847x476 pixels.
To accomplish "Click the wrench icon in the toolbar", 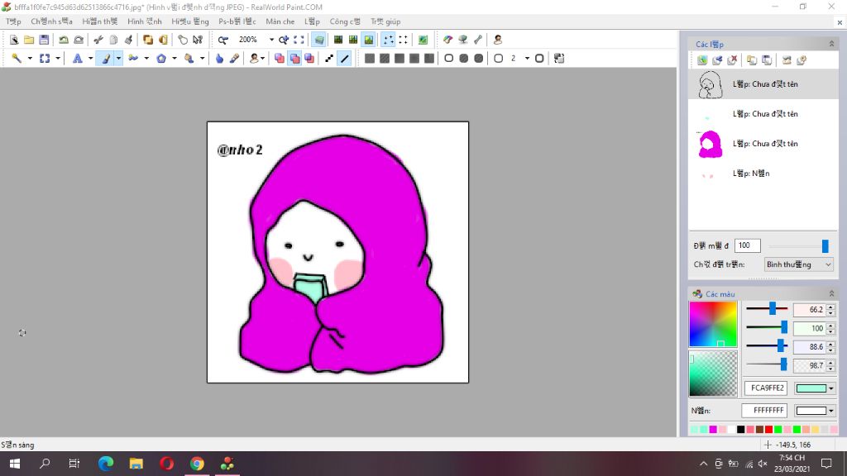I will 478,40.
